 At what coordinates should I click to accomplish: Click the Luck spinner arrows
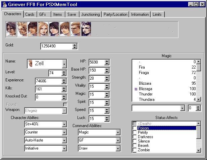pyautogui.click(x=107, y=119)
